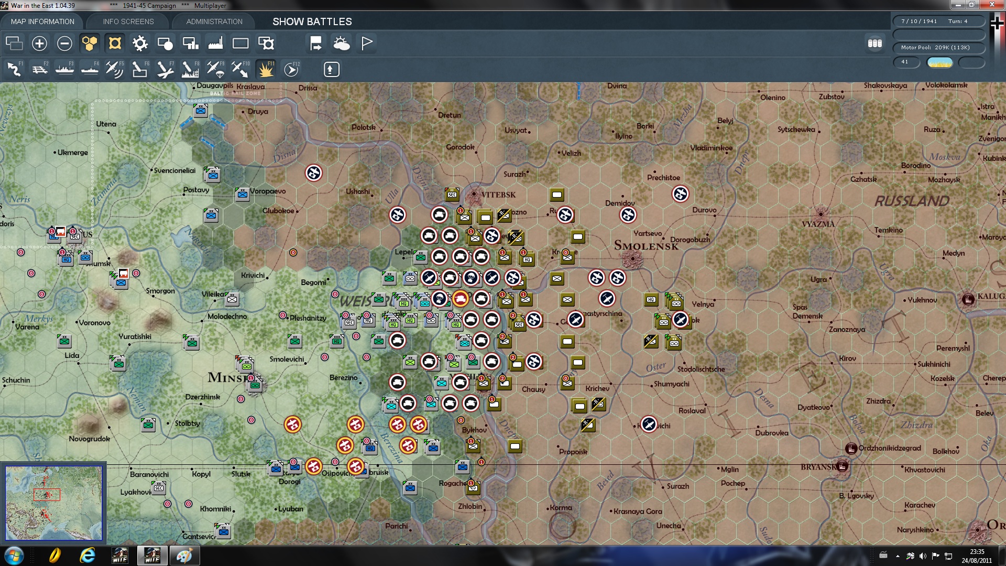Select the F8 bomb city mode
The width and height of the screenshot is (1006, 566).
[190, 69]
